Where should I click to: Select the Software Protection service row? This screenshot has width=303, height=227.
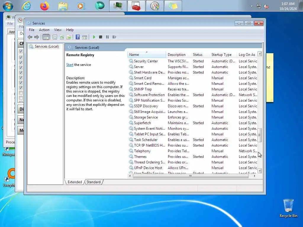[x=192, y=95]
